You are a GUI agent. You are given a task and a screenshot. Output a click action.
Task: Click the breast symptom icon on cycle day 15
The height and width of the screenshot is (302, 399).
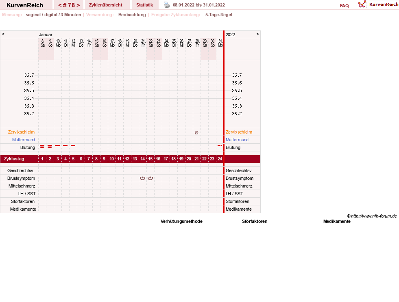tap(150, 178)
